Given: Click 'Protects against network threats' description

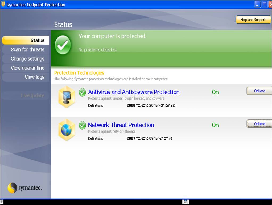Looking at the screenshot, I should 112,131.
